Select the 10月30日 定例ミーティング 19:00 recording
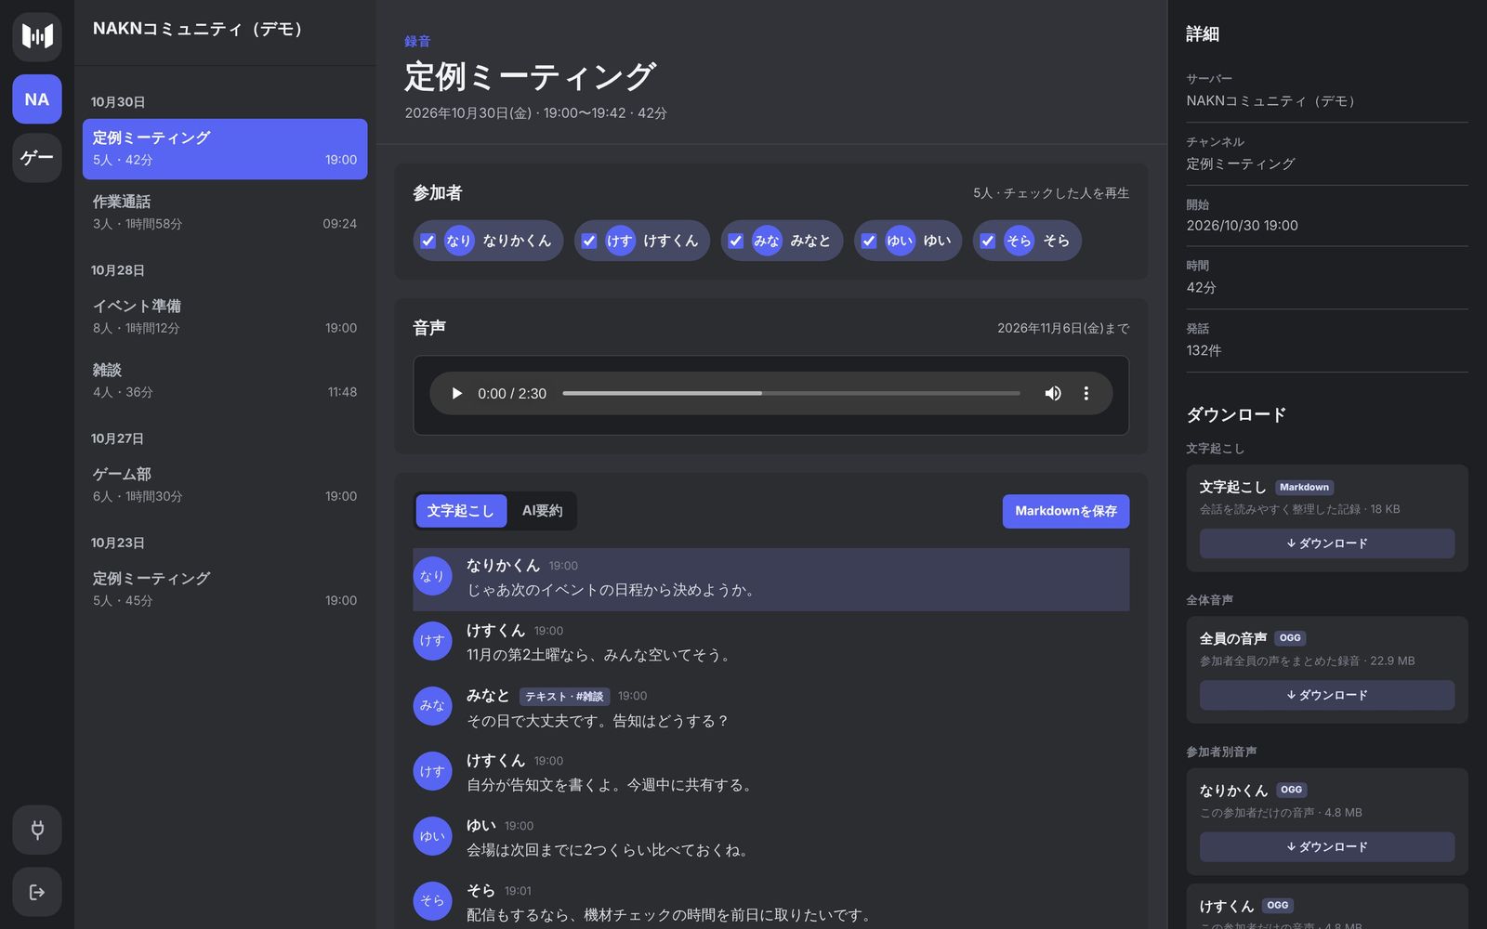Screen dimensions: 1487x929 (x=225, y=149)
